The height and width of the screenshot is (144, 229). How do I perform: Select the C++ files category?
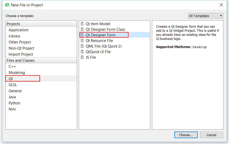click(x=12, y=67)
